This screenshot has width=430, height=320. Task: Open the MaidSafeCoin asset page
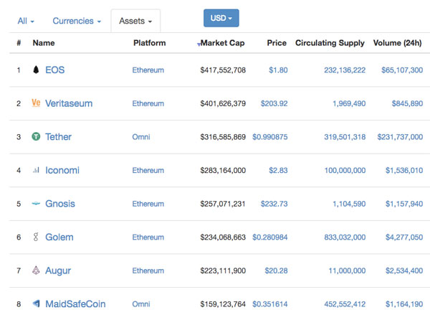coord(75,303)
